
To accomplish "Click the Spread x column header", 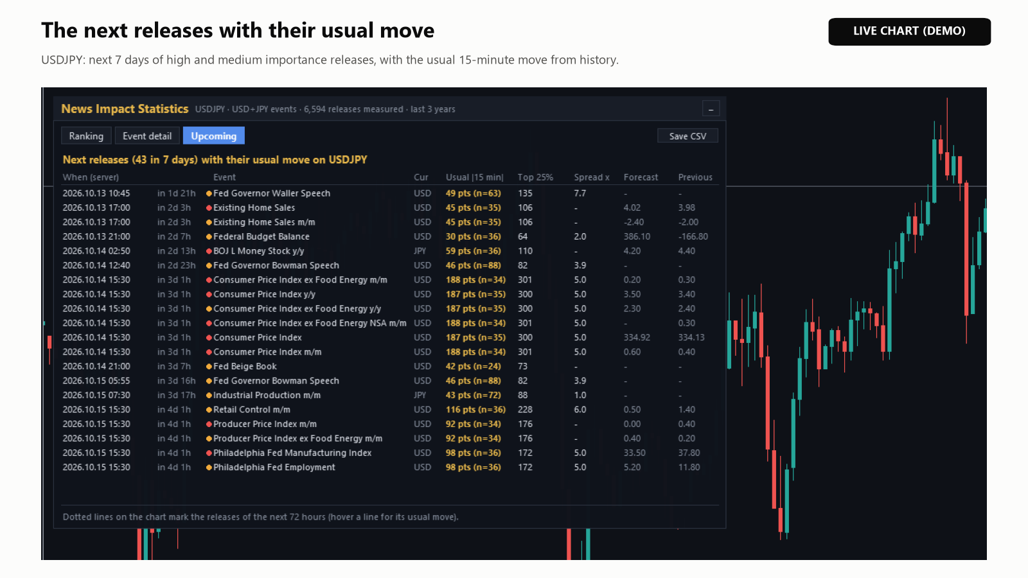I will pyautogui.click(x=592, y=177).
